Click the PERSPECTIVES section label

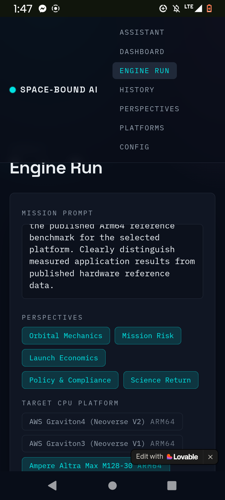(52, 317)
